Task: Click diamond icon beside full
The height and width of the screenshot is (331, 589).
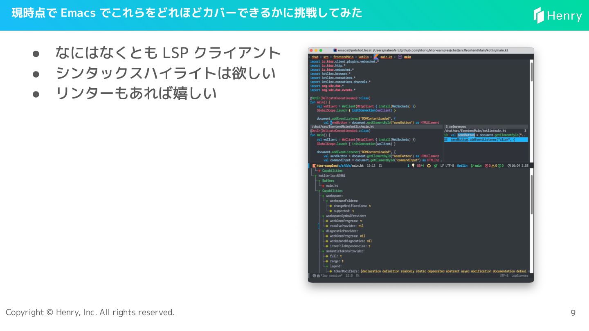Action: (327, 256)
